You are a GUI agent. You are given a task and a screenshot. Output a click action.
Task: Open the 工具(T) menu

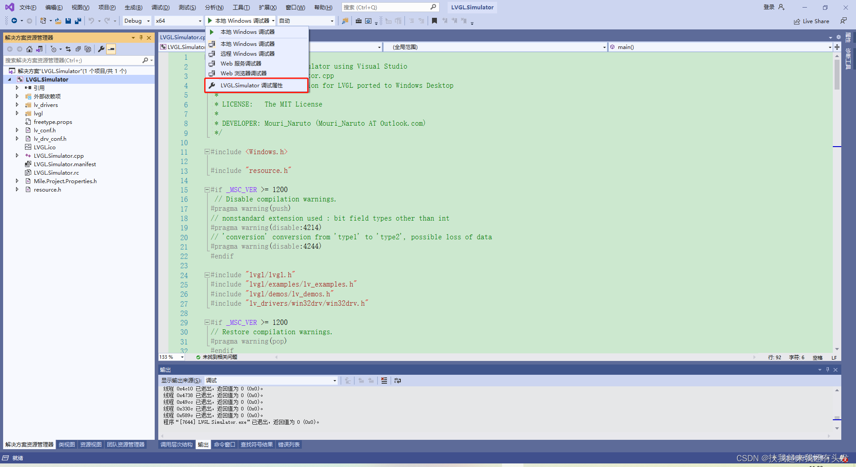(241, 7)
